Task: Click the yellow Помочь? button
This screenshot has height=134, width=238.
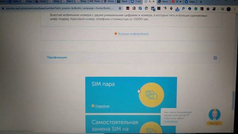Action: point(214,123)
